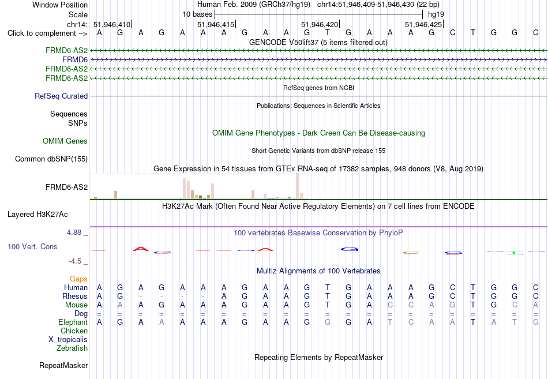Image resolution: width=548 pixels, height=379 pixels.
Task: Click the blue FRMD6 gene label
Action: [x=75, y=60]
